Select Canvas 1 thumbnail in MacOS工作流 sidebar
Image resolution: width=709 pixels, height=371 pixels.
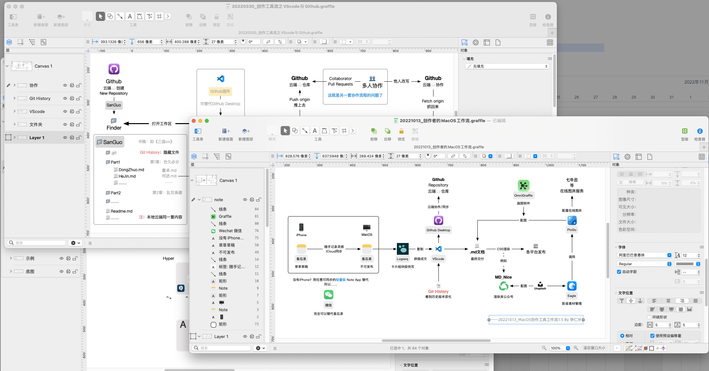click(x=206, y=180)
